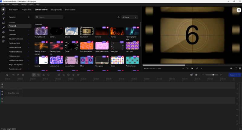Expand the Family and kids category
242x130 pixels.
pyautogui.click(x=29, y=43)
